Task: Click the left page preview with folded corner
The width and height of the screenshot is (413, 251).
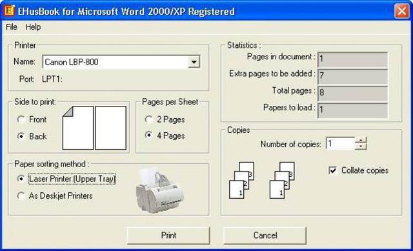Action: (x=78, y=128)
